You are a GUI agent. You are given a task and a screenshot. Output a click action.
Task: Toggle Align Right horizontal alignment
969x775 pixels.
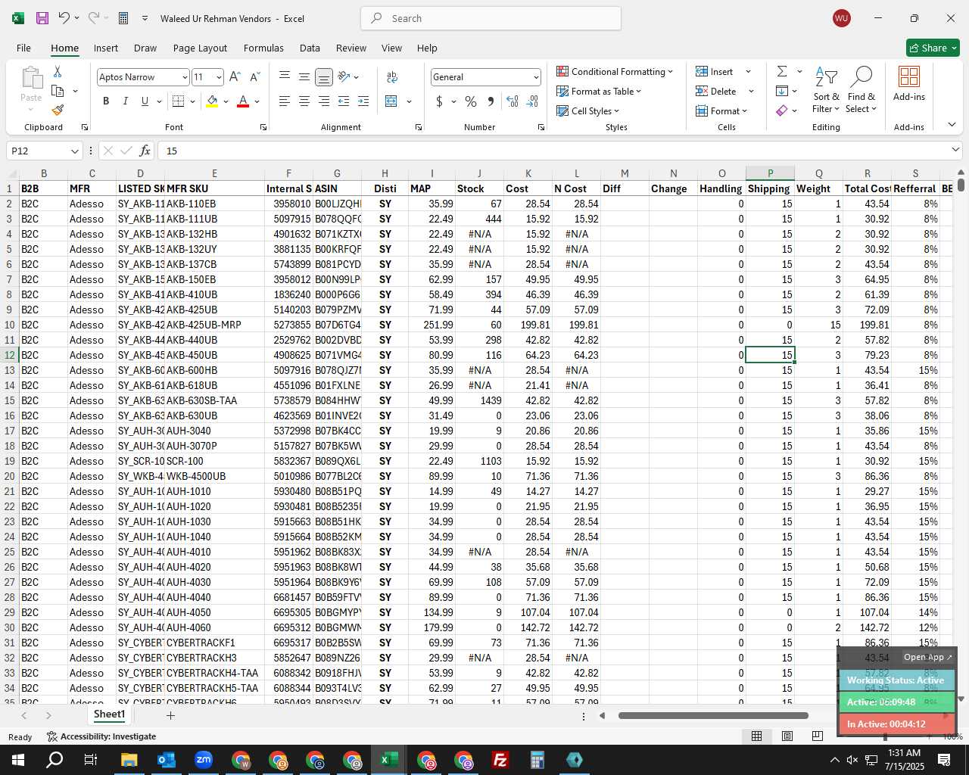click(324, 101)
